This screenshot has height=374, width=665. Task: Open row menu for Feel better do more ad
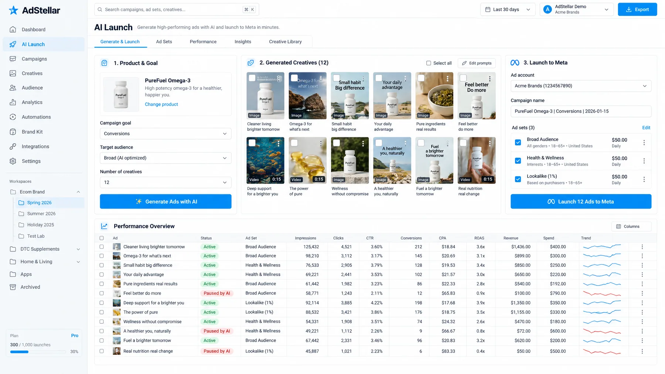click(642, 293)
